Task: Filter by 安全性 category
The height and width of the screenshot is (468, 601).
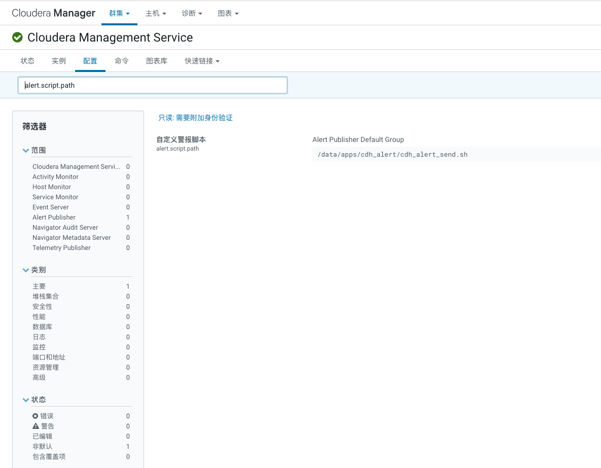Action: [x=81, y=307]
